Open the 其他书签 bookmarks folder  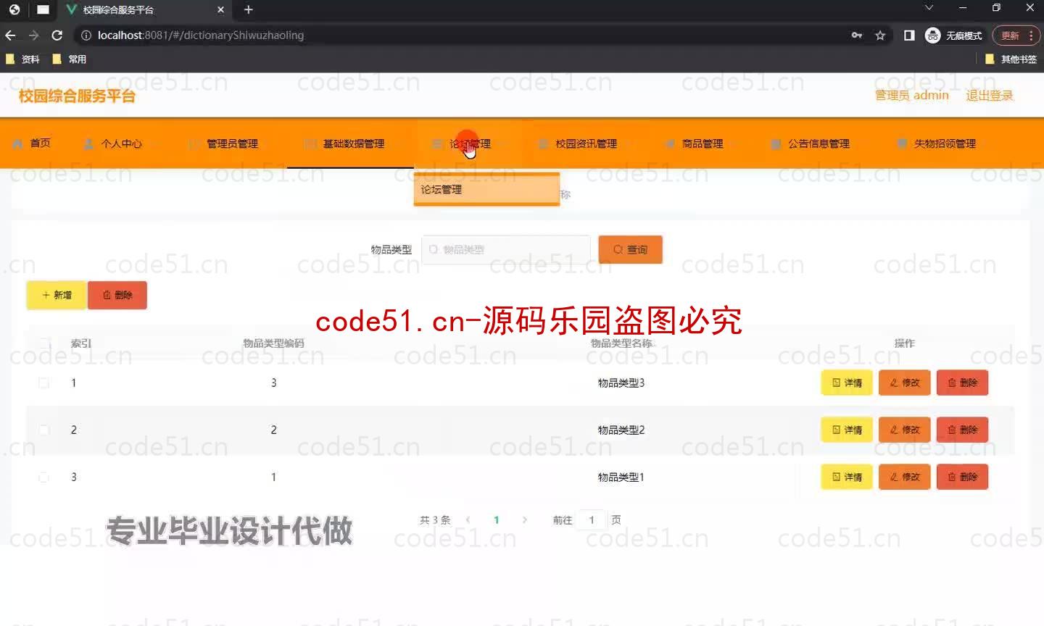[1011, 59]
